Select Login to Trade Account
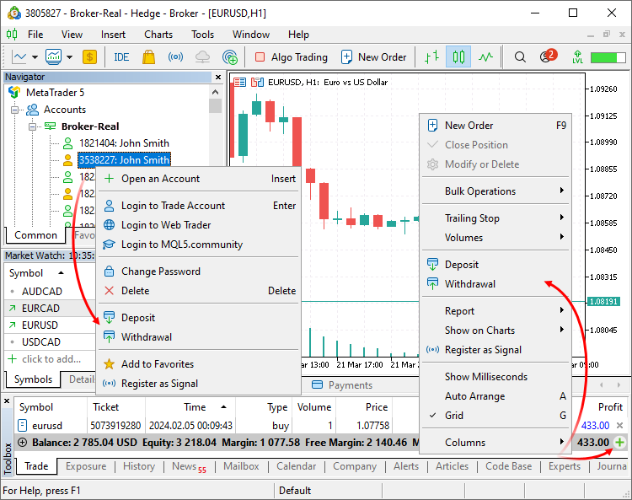 click(x=199, y=206)
